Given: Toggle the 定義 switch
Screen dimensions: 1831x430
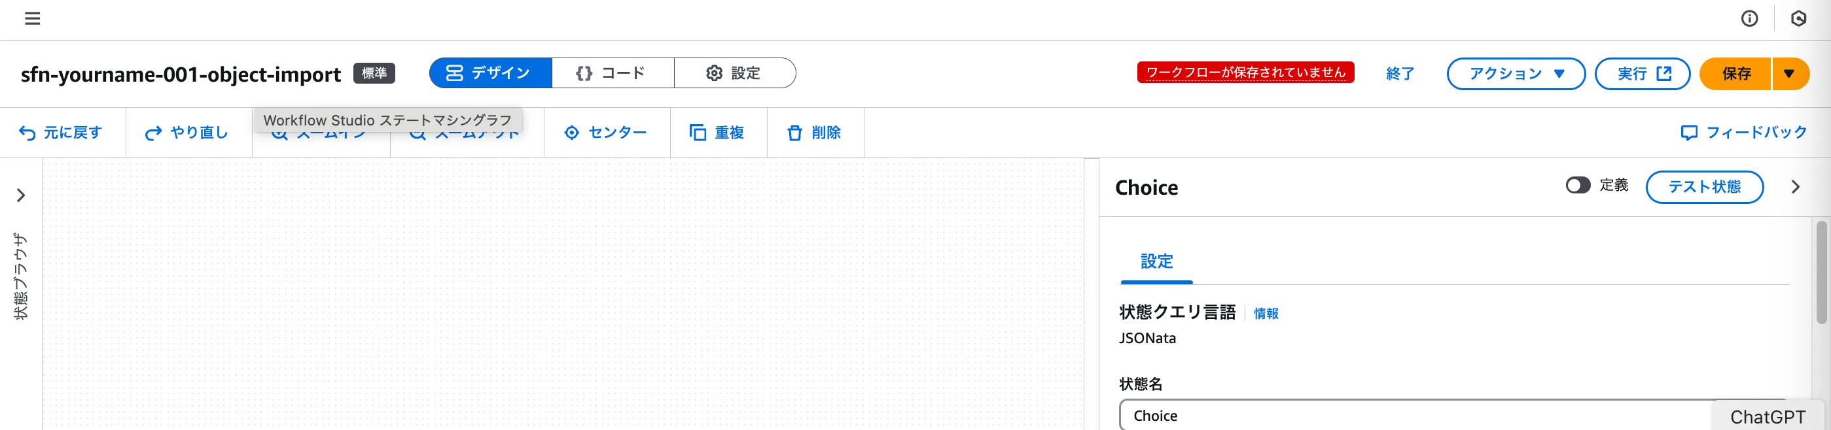Looking at the screenshot, I should pyautogui.click(x=1577, y=186).
